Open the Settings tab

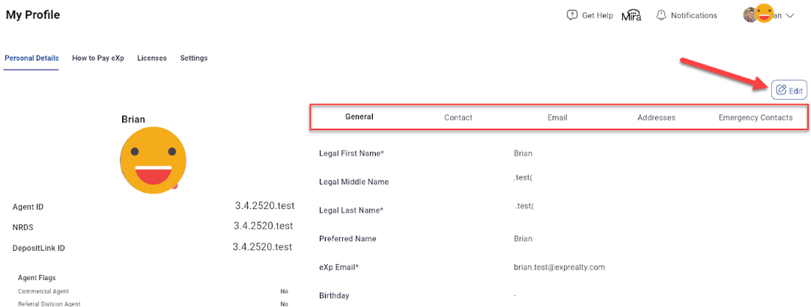point(194,58)
